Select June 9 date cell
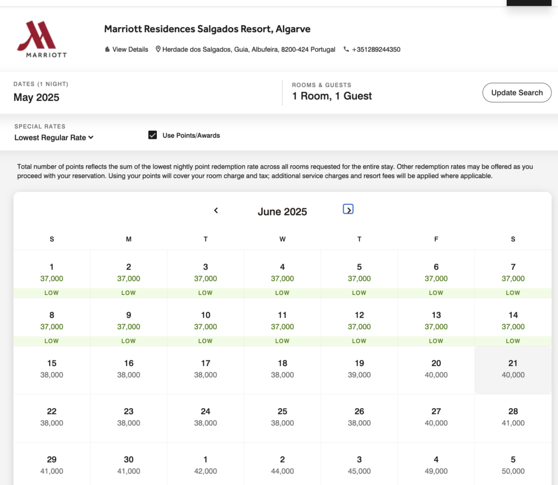This screenshot has width=558, height=485. pyautogui.click(x=129, y=322)
